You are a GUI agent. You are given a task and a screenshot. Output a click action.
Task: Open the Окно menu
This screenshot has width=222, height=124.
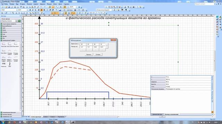(60, 4)
